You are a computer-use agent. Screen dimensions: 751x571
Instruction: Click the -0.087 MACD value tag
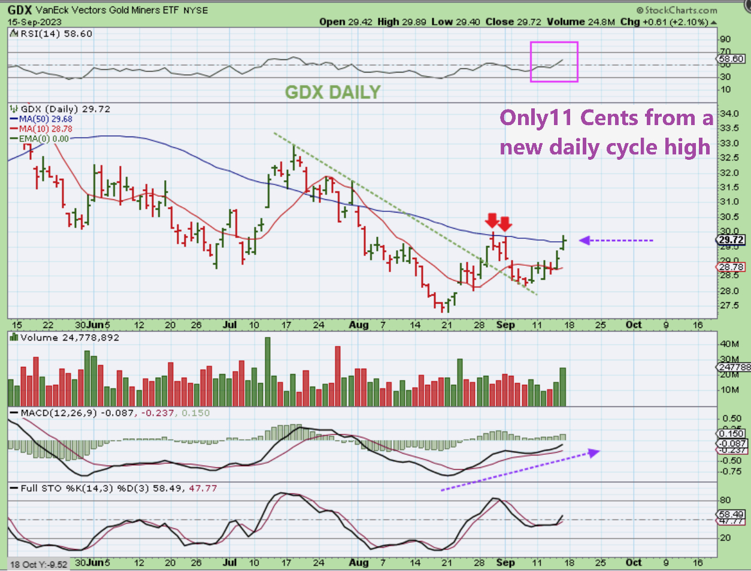[x=731, y=444]
